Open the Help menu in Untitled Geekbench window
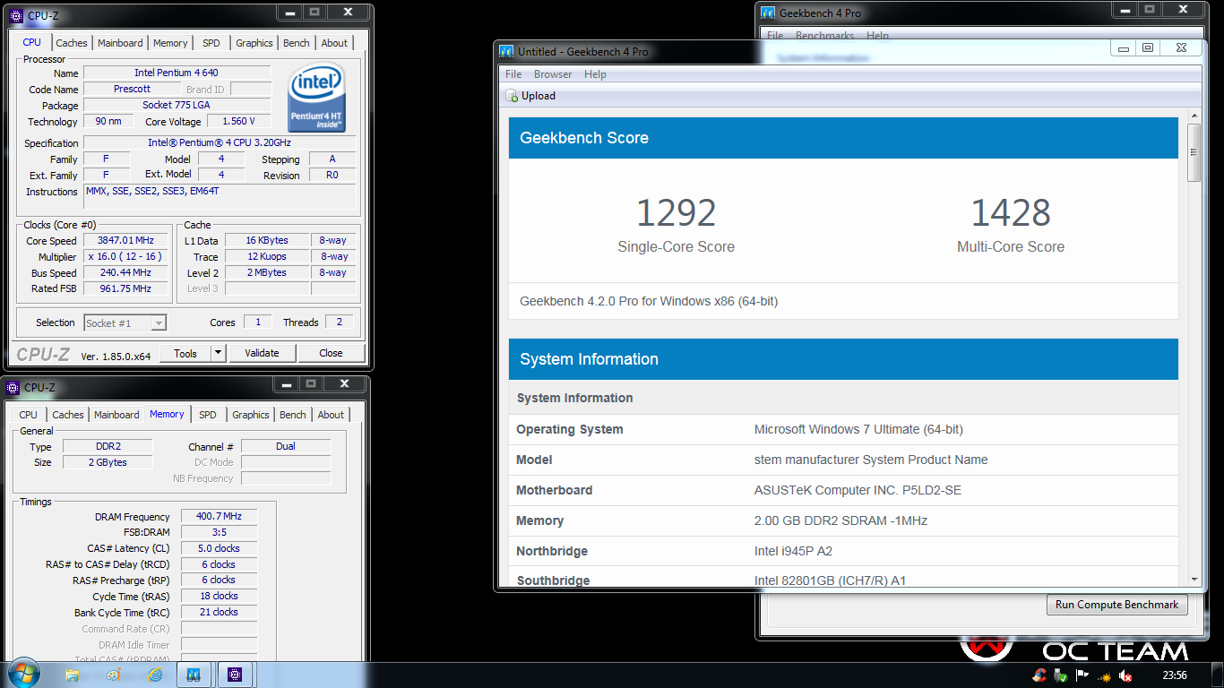 tap(595, 74)
